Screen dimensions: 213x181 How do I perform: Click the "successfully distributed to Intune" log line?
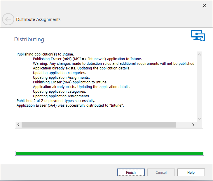coord(70,105)
